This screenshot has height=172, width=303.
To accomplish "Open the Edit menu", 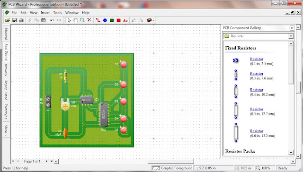I will [23, 13].
